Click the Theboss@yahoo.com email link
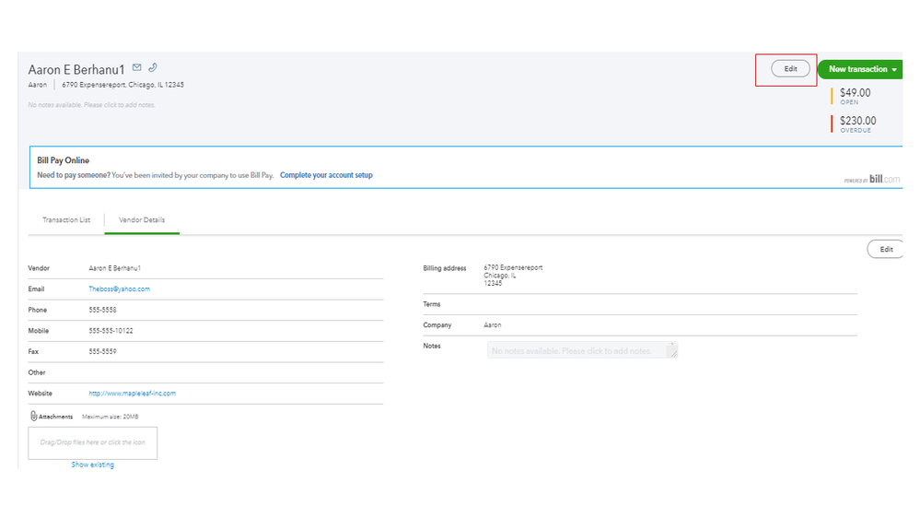The image size is (920, 518). [119, 288]
